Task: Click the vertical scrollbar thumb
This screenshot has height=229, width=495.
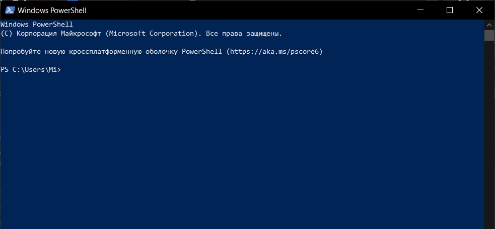Action: pos(489,35)
